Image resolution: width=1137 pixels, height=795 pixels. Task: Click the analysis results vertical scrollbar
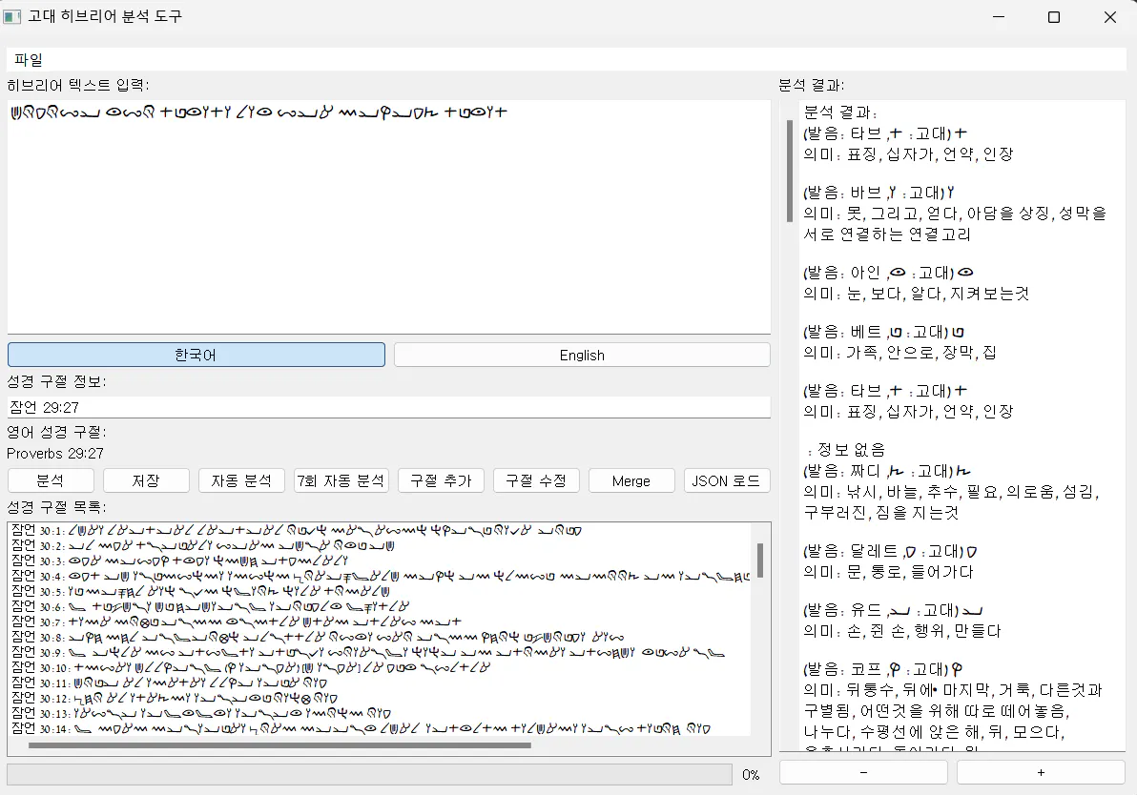coord(790,171)
